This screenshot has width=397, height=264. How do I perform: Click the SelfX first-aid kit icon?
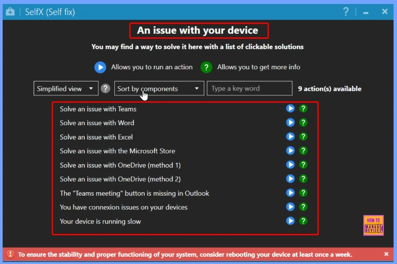click(x=10, y=12)
